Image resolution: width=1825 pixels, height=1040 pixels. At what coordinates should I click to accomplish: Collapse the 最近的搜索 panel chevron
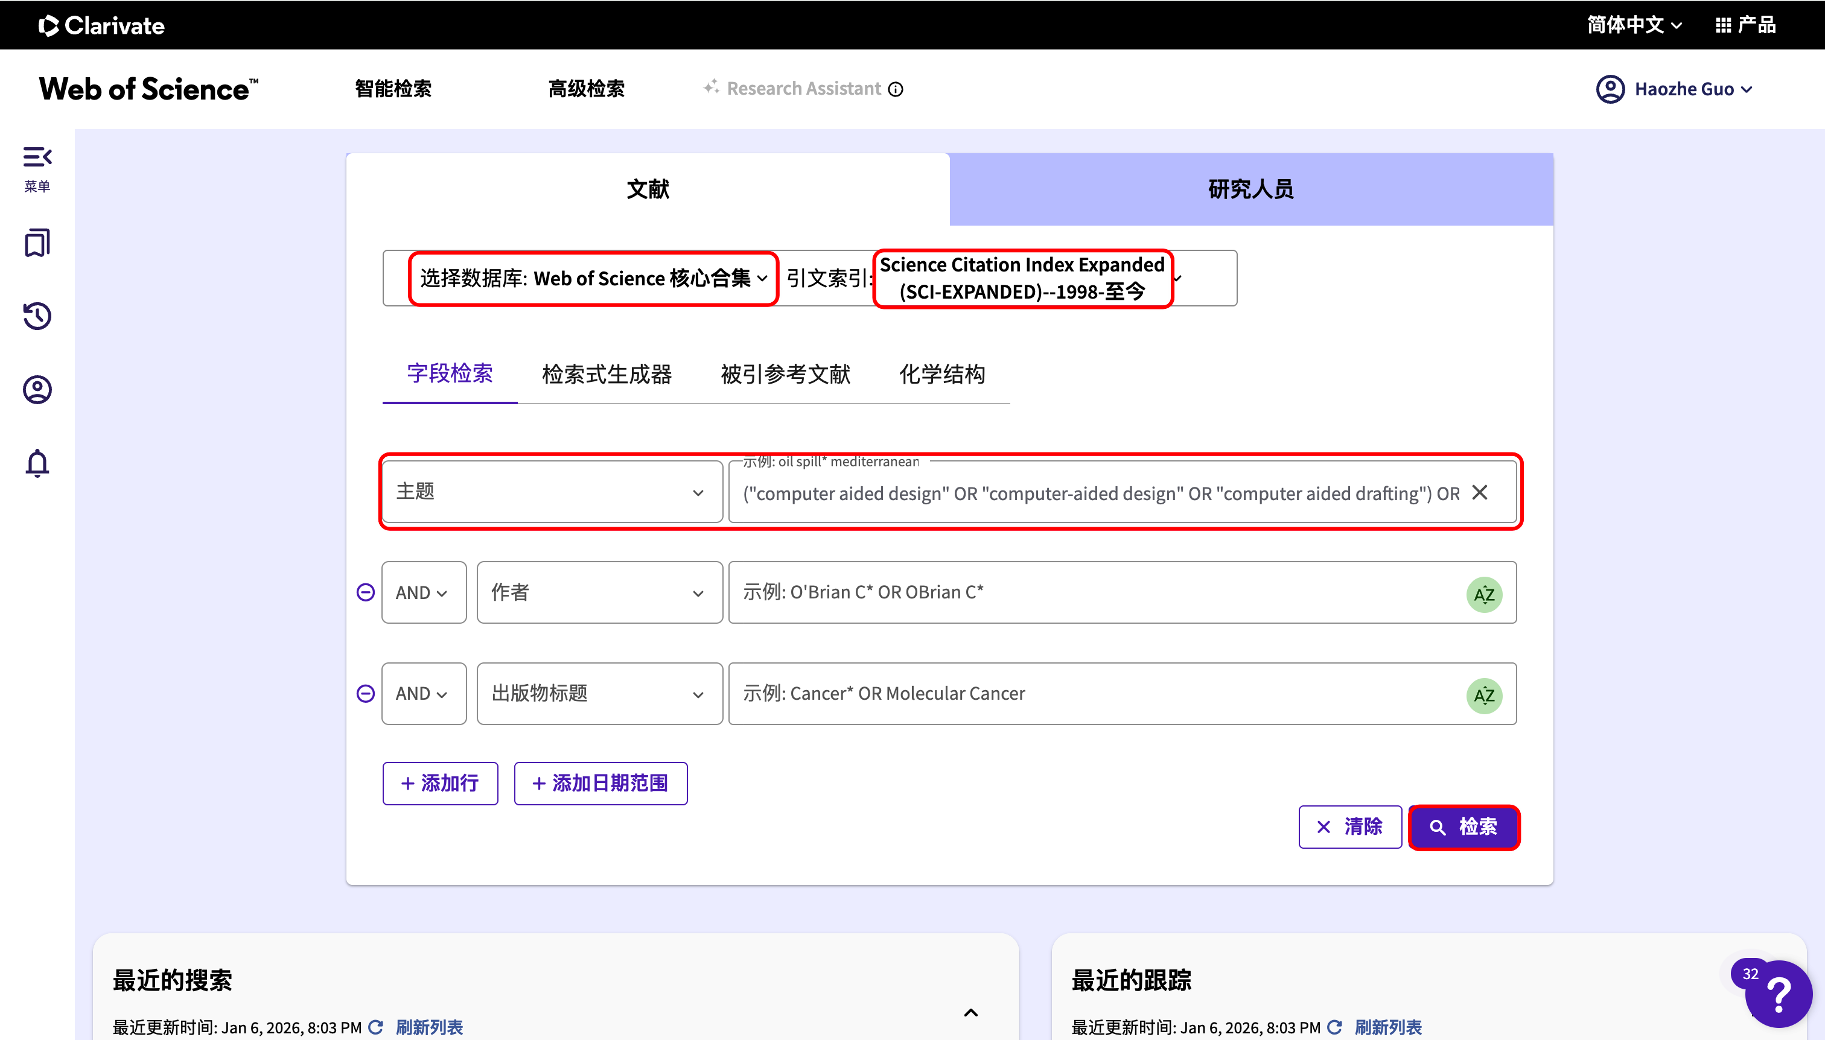point(970,1013)
